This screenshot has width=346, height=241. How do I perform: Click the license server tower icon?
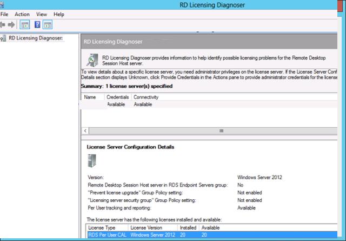click(91, 161)
